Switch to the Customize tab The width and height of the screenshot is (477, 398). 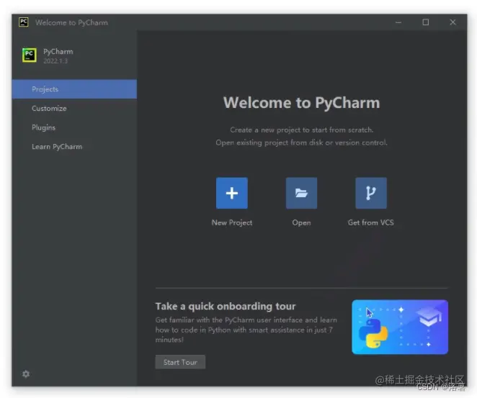pyautogui.click(x=74, y=108)
